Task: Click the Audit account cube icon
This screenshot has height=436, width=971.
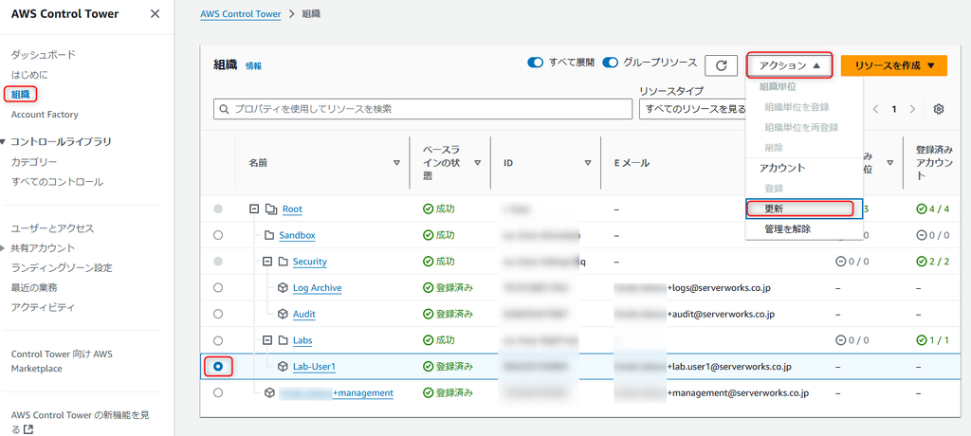Action: (x=283, y=314)
